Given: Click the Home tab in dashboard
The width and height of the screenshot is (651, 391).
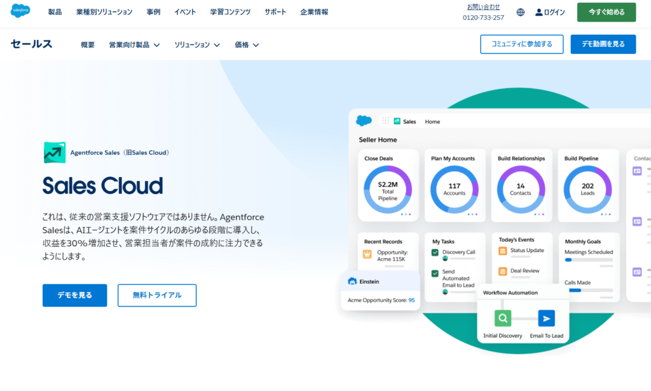Looking at the screenshot, I should point(432,121).
